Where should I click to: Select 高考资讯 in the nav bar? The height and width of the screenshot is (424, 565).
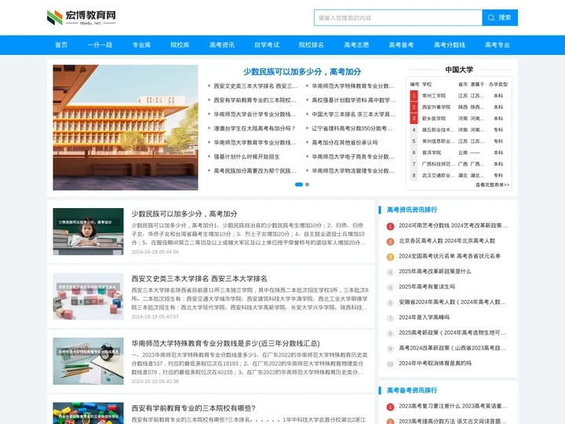[222, 45]
